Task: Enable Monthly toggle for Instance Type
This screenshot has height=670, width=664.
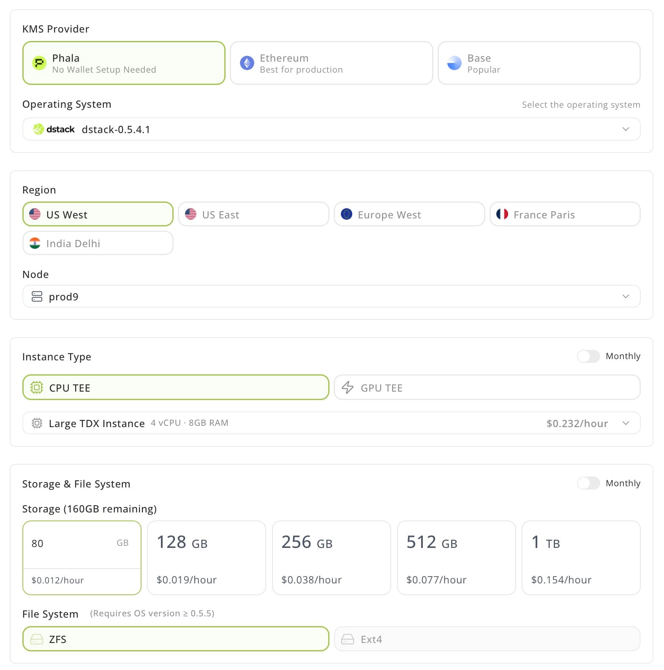Action: tap(588, 356)
